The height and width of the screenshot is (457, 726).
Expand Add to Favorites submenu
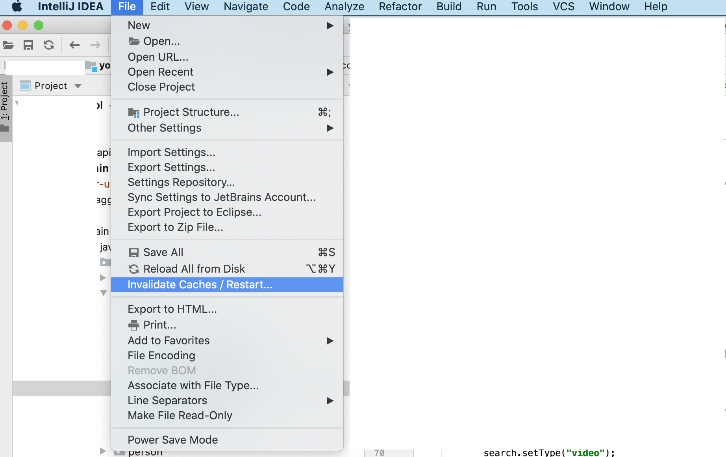coord(227,341)
